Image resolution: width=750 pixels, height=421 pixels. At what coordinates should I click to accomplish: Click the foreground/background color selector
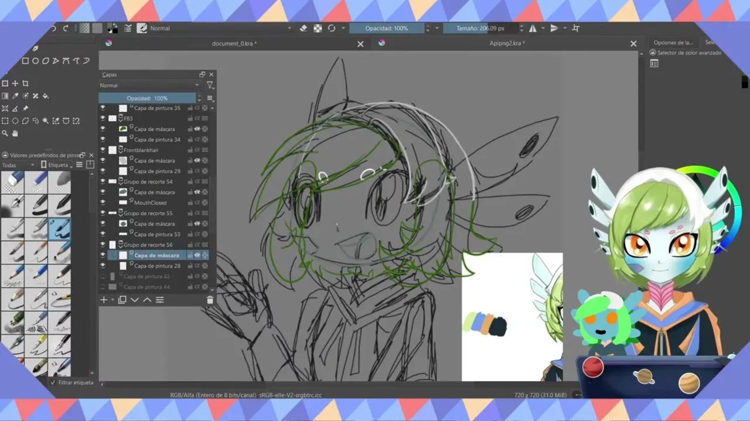point(112,28)
